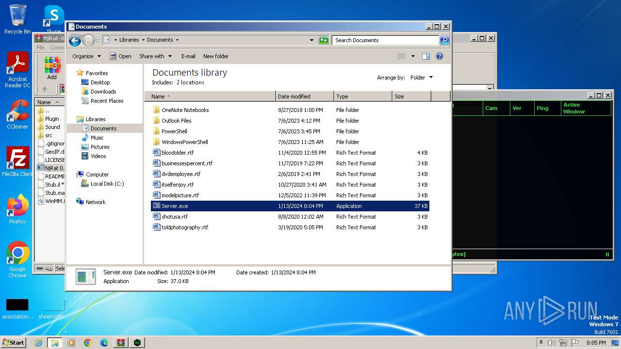Toggle the preview pane icon
The image size is (621, 349).
point(425,56)
